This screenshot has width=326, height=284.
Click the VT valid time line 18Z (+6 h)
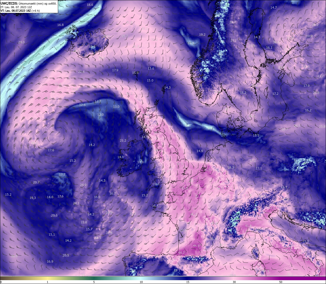(x=20, y=11)
